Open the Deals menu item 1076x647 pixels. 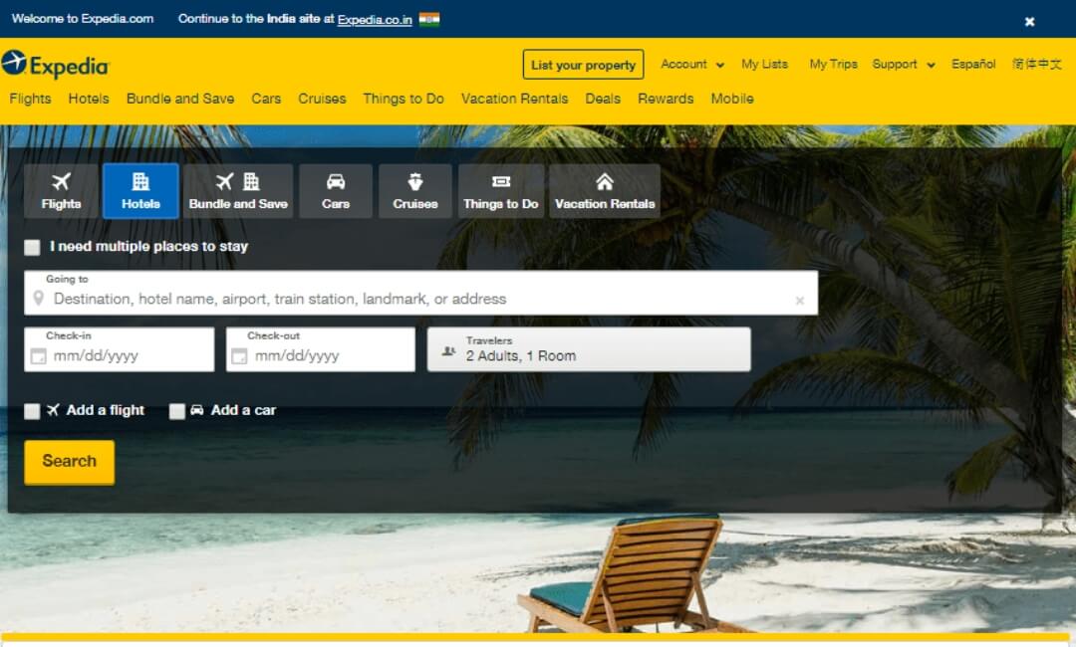[x=603, y=99]
